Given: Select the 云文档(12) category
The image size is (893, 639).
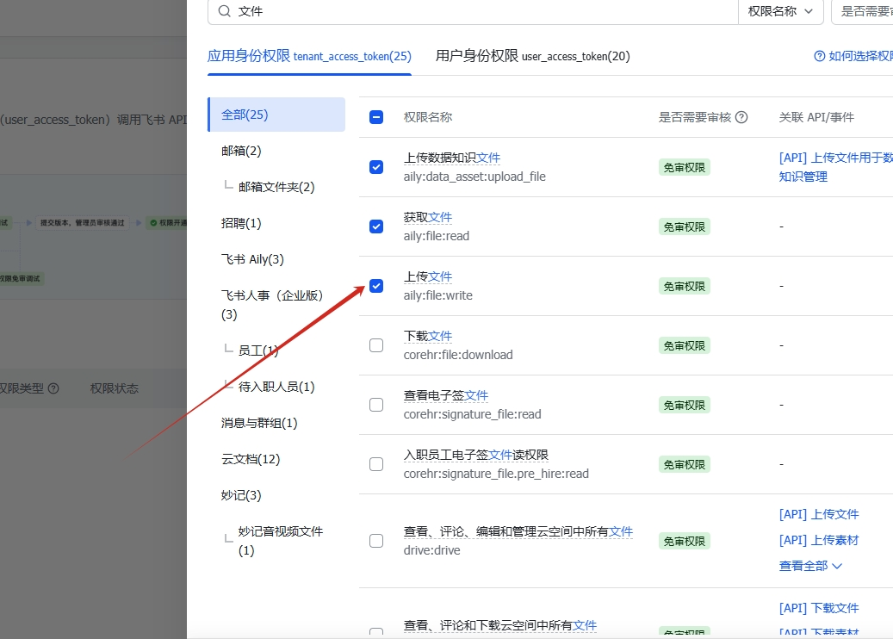Looking at the screenshot, I should [251, 459].
